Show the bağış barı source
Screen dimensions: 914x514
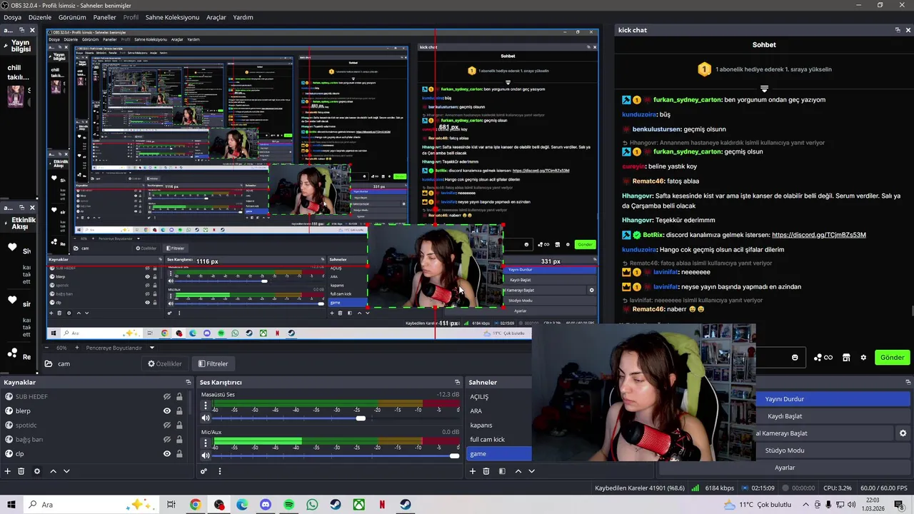pos(167,440)
